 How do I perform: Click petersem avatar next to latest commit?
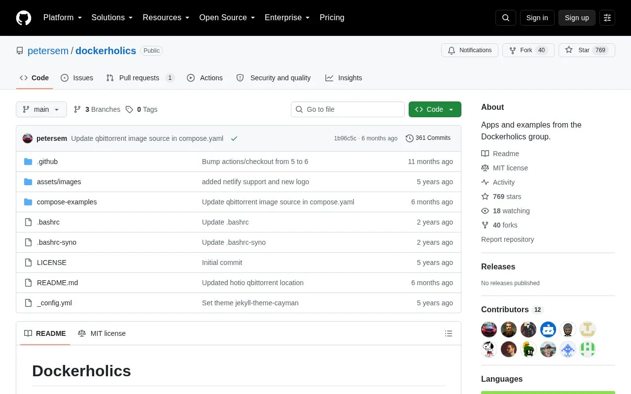[28, 138]
